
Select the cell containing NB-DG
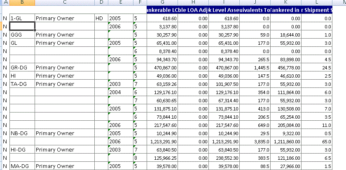pyautogui.click(x=22, y=133)
